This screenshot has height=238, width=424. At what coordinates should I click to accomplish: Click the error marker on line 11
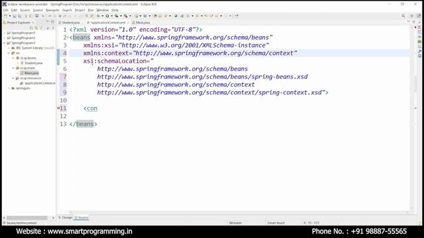pyautogui.click(x=58, y=108)
